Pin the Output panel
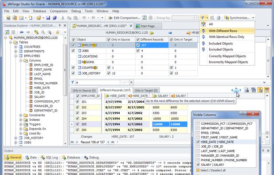This screenshot has width=274, height=175. pos(263,151)
